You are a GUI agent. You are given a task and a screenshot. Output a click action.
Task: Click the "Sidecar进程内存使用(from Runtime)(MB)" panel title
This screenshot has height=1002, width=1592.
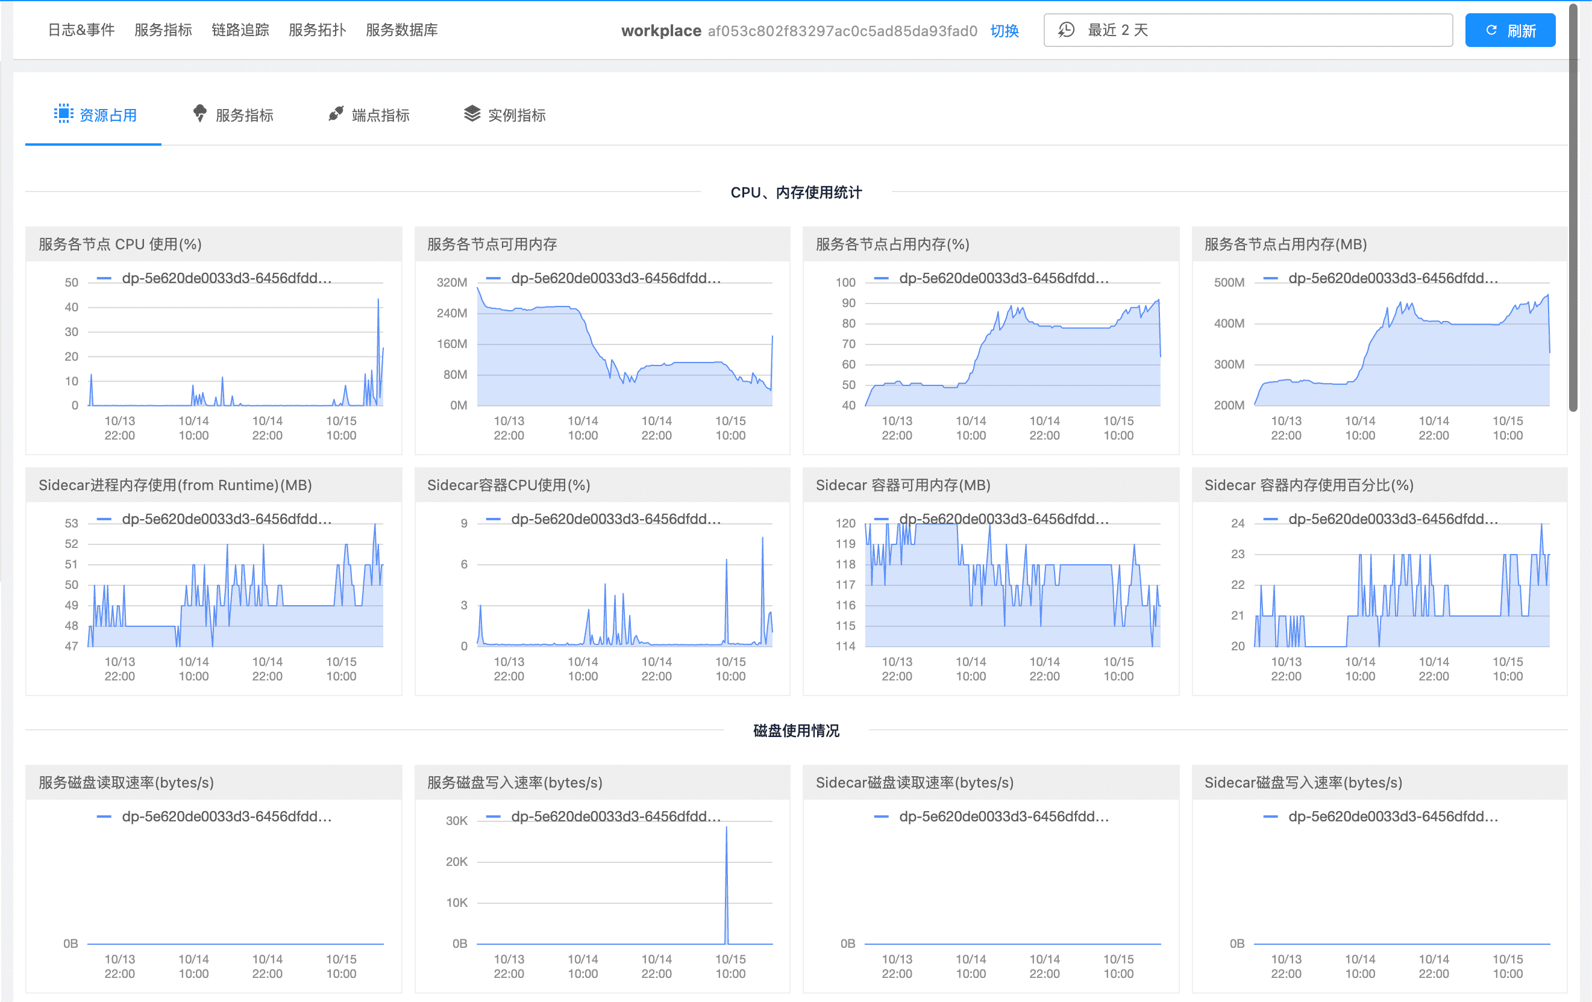pos(175,485)
